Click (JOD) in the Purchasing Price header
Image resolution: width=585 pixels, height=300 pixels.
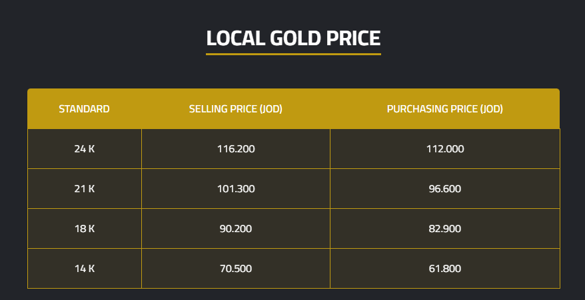(x=491, y=109)
